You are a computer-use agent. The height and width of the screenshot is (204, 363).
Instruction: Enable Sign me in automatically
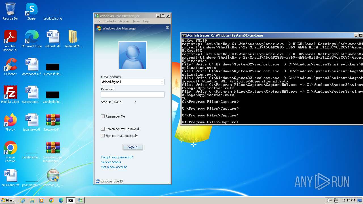pos(103,136)
